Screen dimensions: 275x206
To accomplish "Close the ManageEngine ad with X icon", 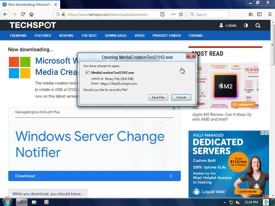I will click(x=179, y=108).
